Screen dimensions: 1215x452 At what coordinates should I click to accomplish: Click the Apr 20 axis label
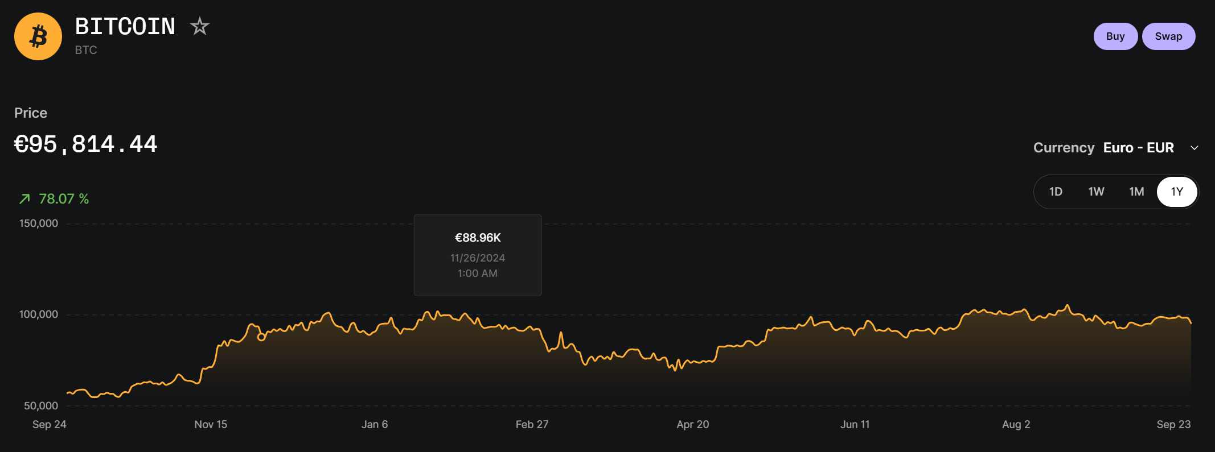point(693,424)
